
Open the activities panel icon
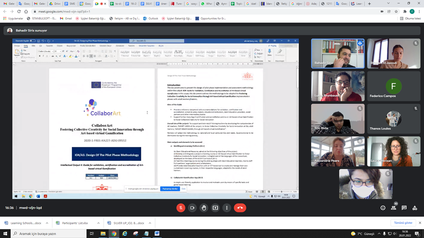pyautogui.click(x=415, y=208)
